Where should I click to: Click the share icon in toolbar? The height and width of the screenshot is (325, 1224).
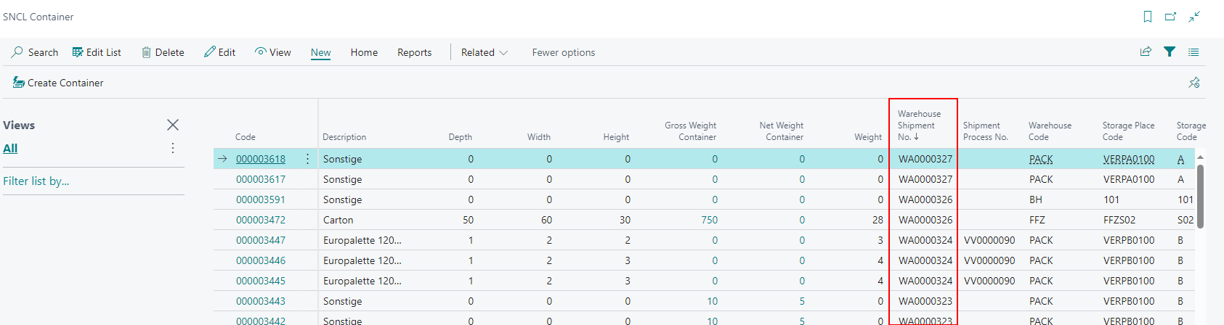click(x=1146, y=52)
